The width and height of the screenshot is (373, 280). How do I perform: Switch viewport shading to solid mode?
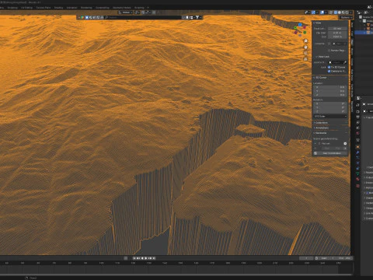pos(340,12)
